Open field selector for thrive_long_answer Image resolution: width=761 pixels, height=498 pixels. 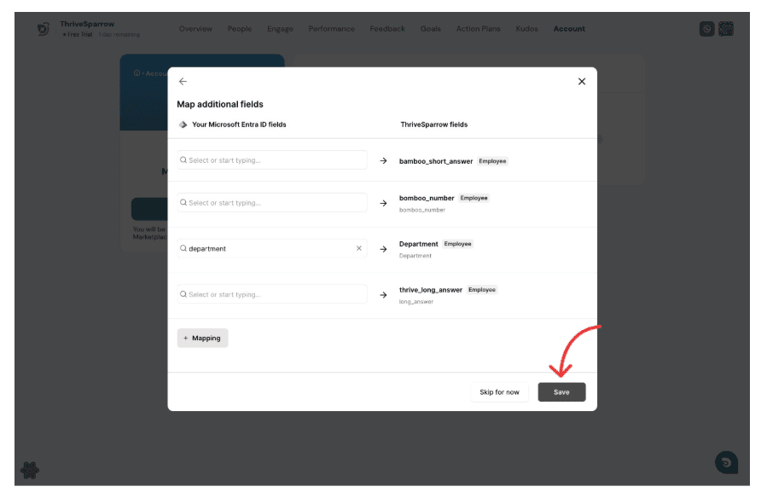click(x=272, y=294)
